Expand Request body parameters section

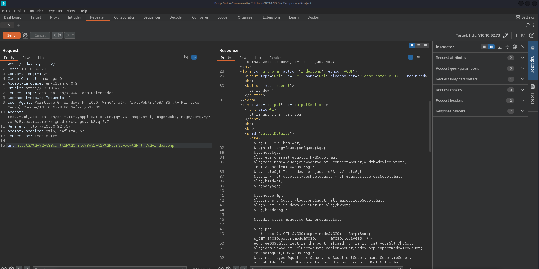480,79
